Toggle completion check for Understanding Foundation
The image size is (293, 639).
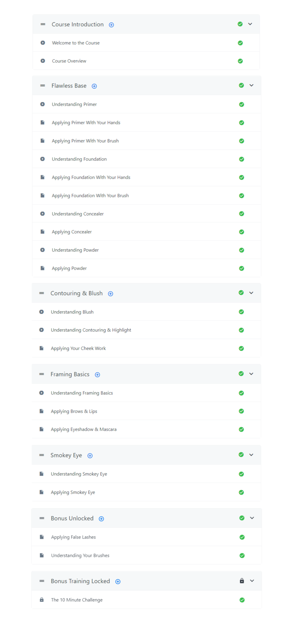241,159
